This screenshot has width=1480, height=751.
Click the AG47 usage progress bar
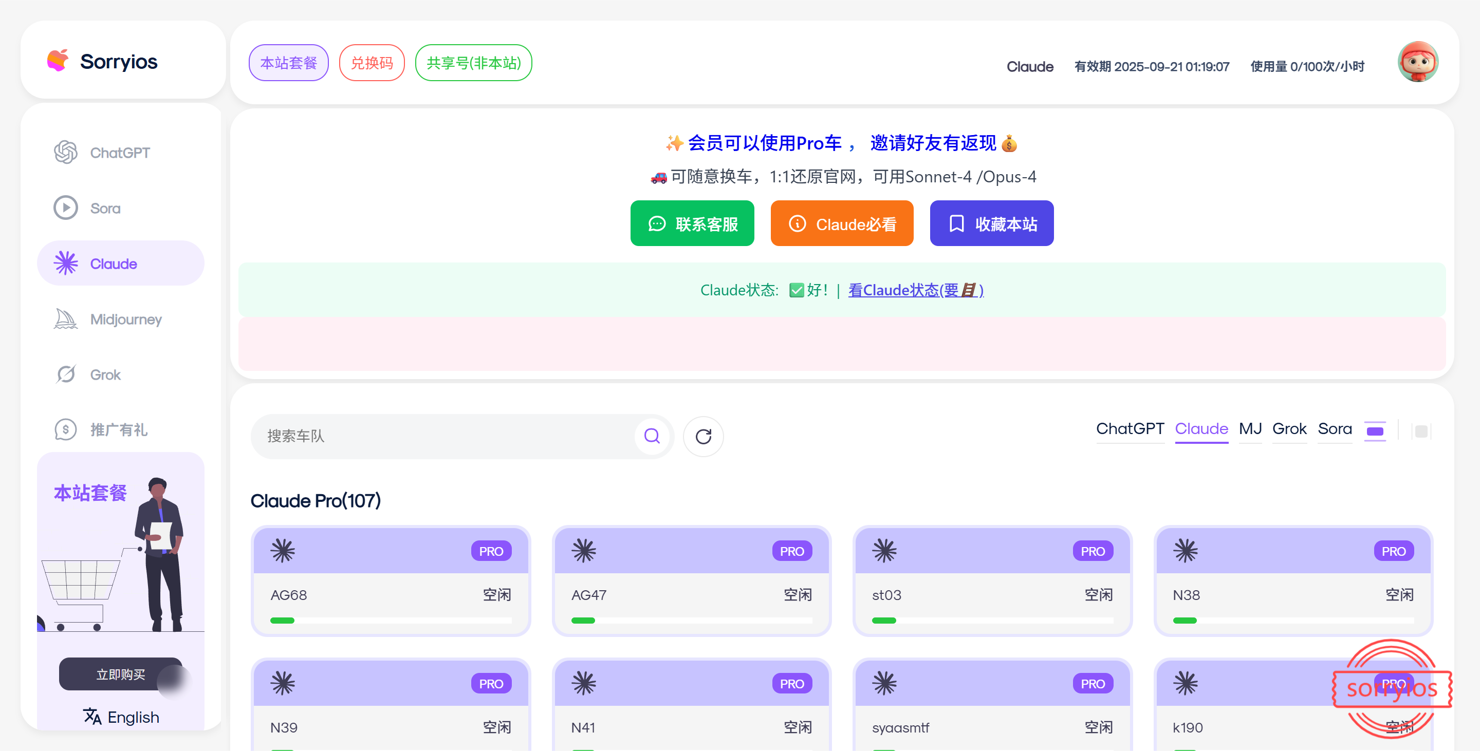click(692, 620)
